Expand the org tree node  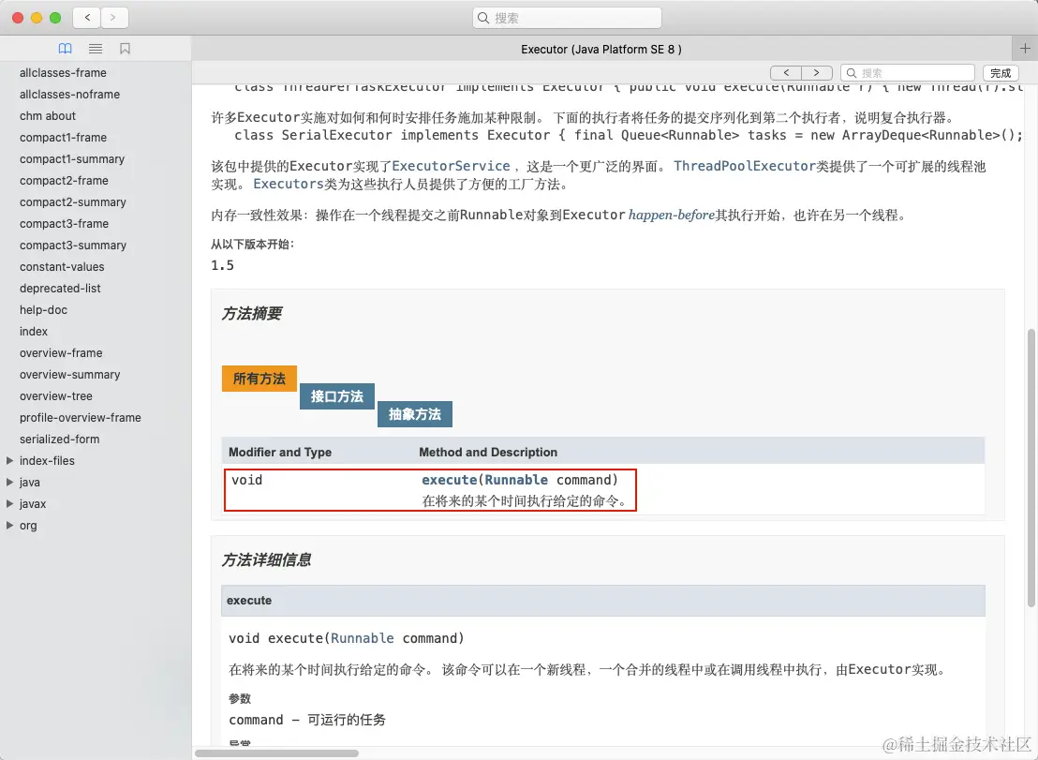10,525
